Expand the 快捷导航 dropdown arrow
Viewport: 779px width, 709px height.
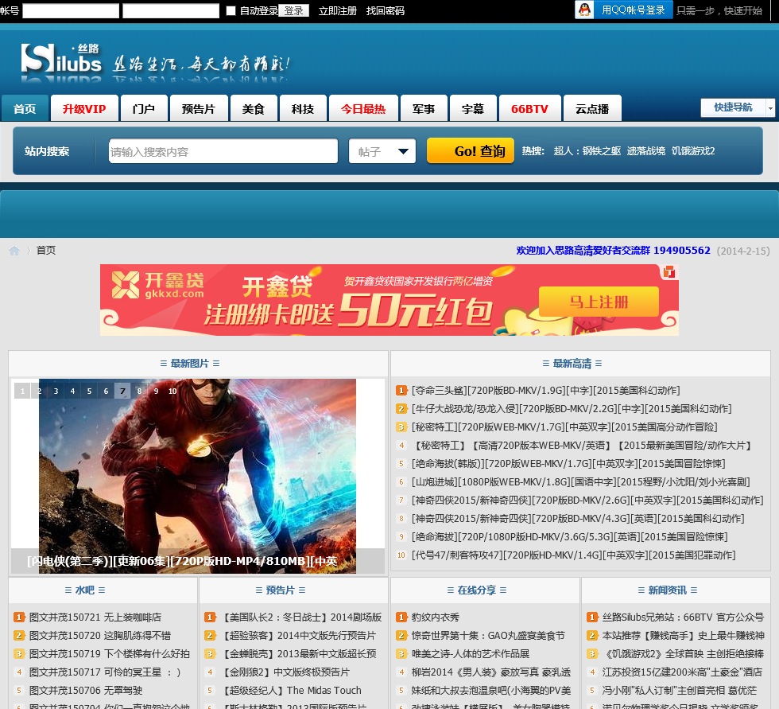tap(770, 107)
